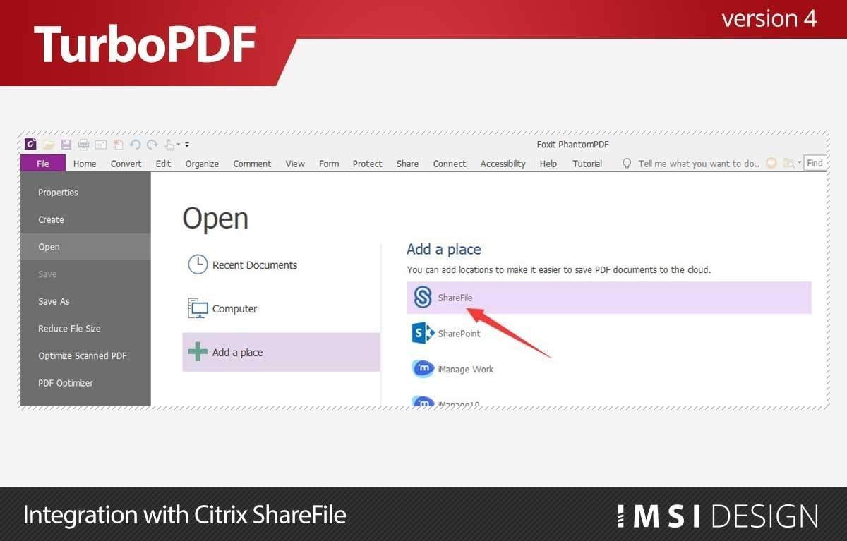Expand the Hand tool dropdown arrow

click(177, 145)
